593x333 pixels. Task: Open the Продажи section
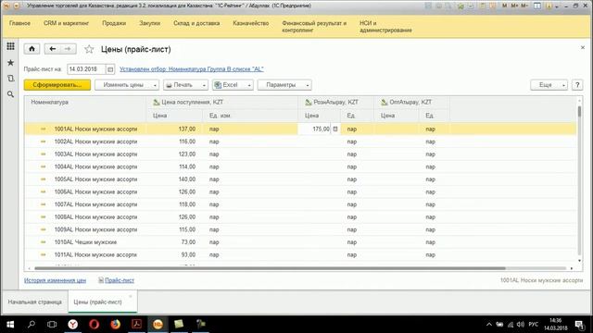point(114,23)
